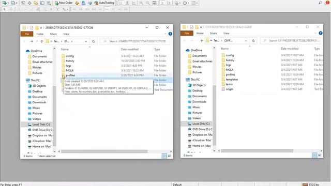Open the Data Window panel icon
331x186 pixels.
(29, 3)
